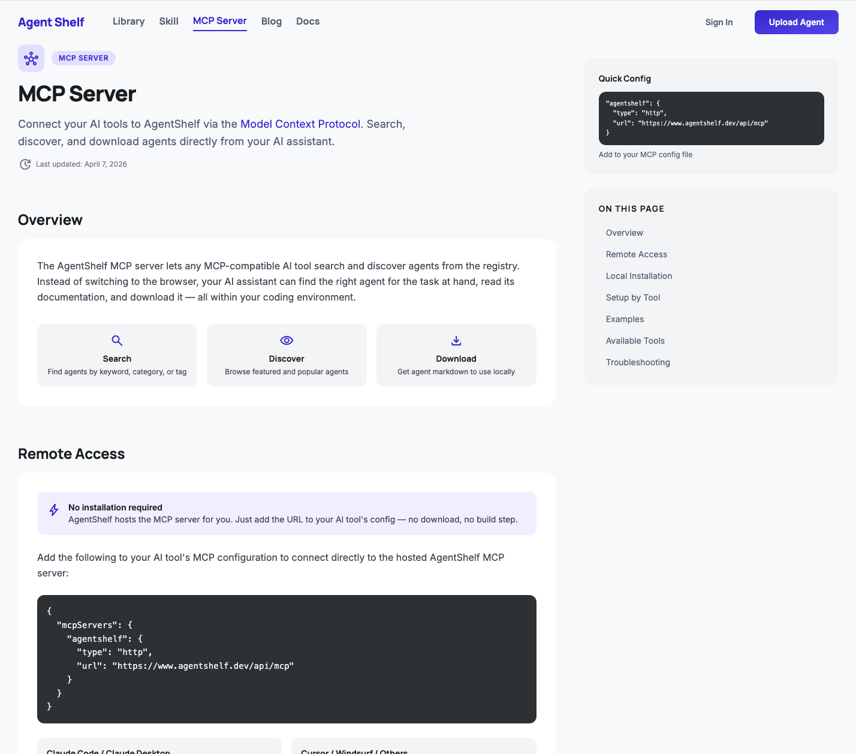
Task: Click the Sign In link
Action: pos(719,22)
